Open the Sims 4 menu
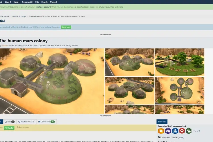 tap(16, 2)
